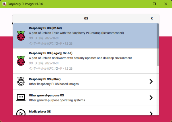The width and height of the screenshot is (172, 122).
Task: Click the Debian Trixie description text
Action: 76,33
